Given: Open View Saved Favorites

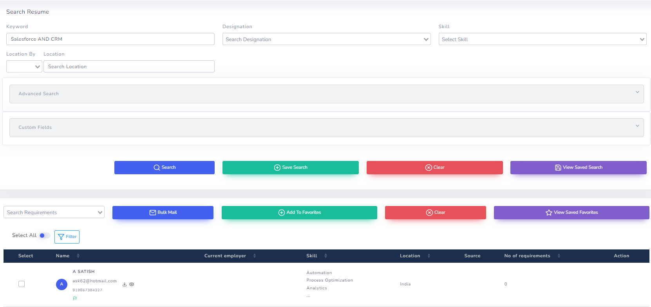Looking at the screenshot, I should coord(571,213).
